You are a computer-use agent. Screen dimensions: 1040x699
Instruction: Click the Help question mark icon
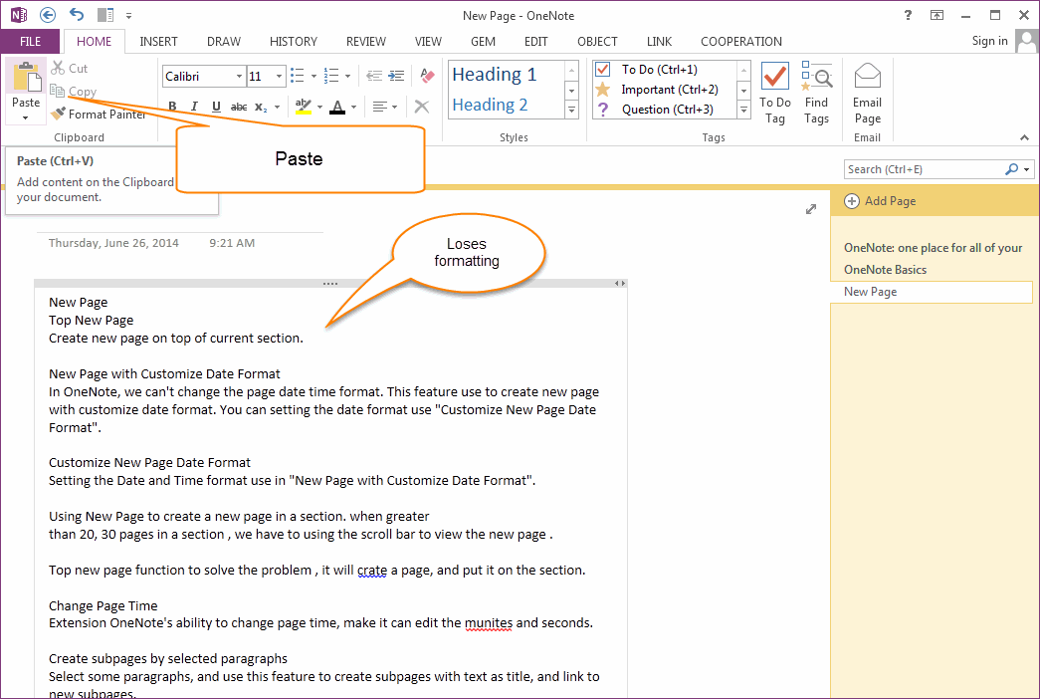908,15
